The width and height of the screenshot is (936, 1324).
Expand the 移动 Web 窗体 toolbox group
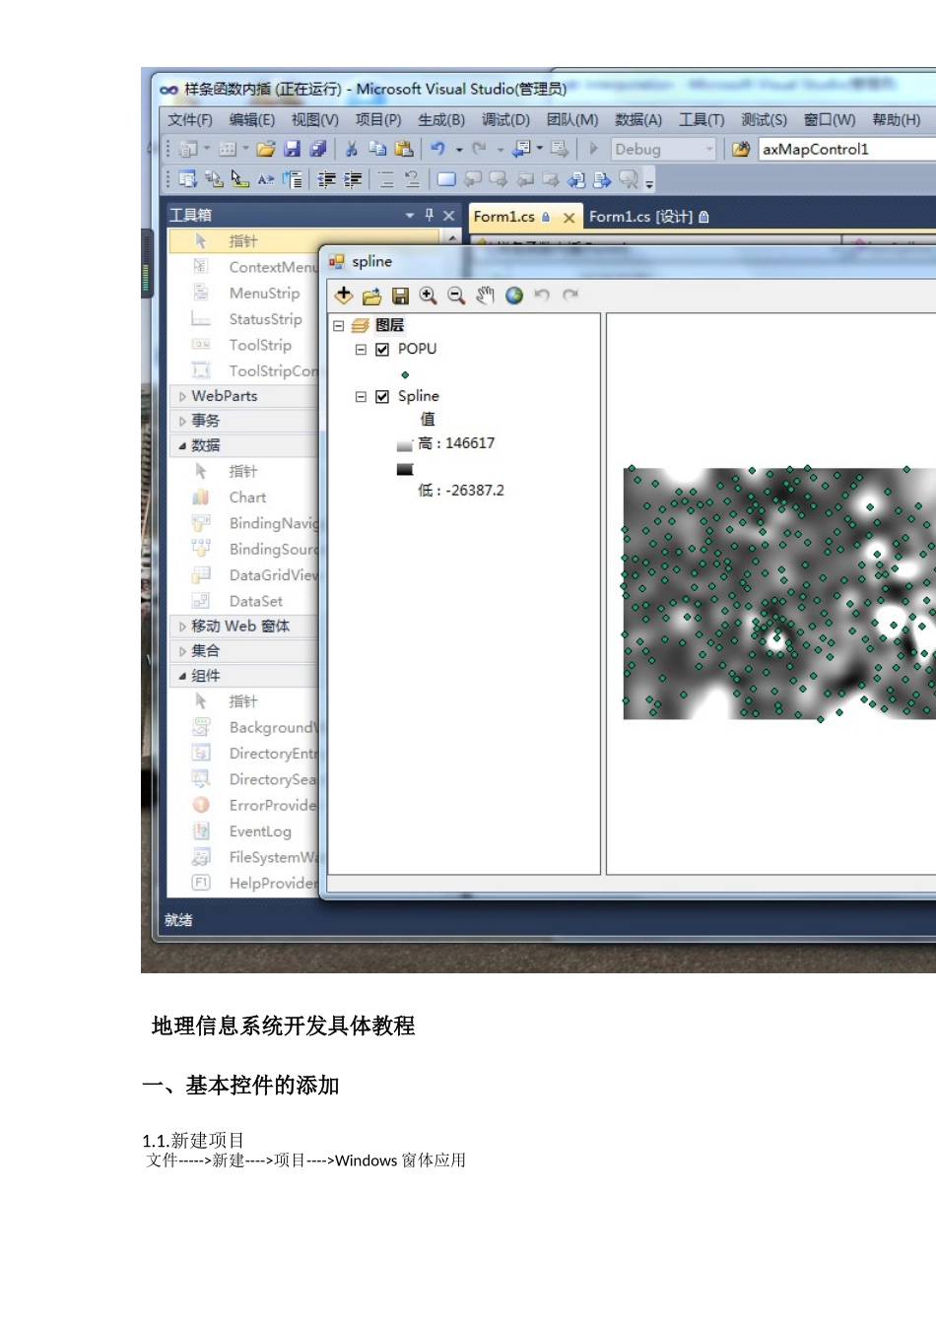click(182, 626)
